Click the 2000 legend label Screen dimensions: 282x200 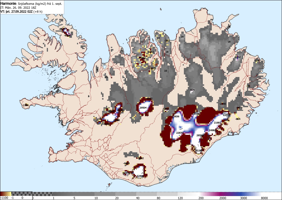tap(223, 198)
